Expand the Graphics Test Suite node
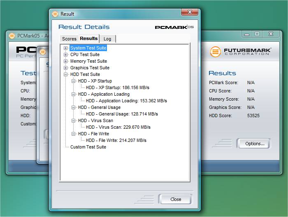Screen dimensions: 288x217 [65, 68]
